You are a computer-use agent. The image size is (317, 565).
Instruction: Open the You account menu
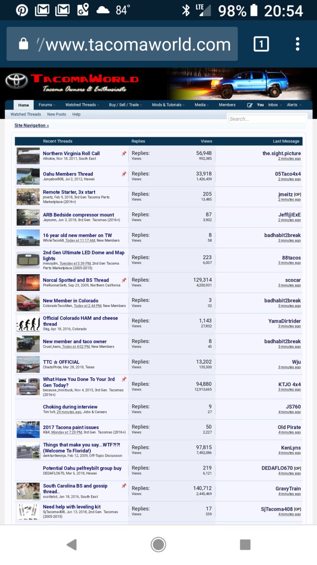tap(261, 105)
